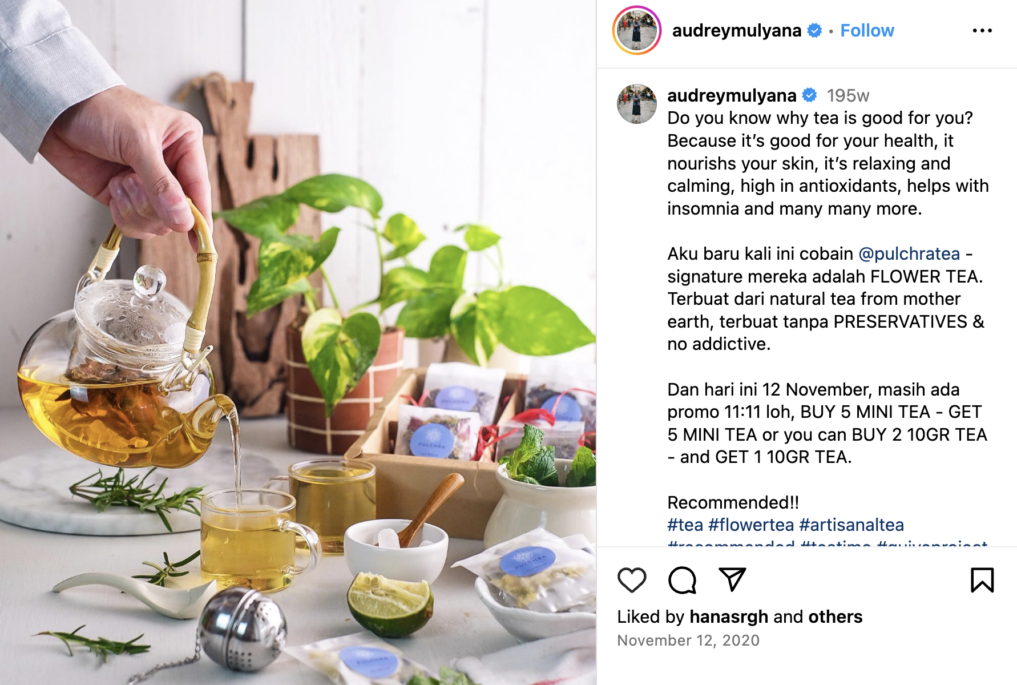Open the November 12, 2020 post date link
Image resolution: width=1017 pixels, height=685 pixels.
(x=688, y=640)
